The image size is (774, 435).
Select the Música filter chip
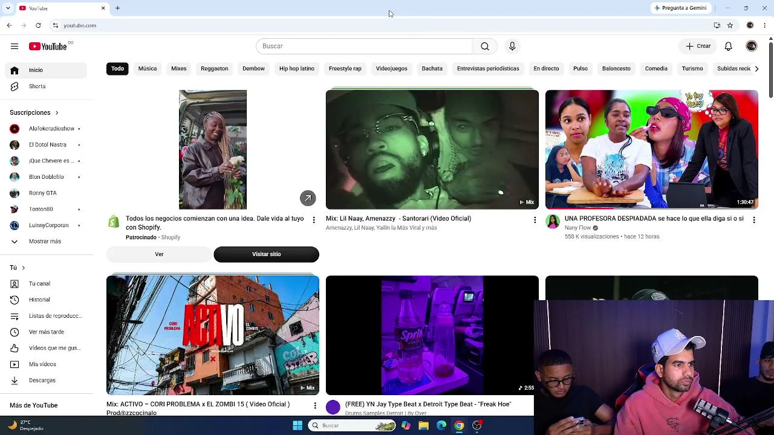[x=148, y=69]
